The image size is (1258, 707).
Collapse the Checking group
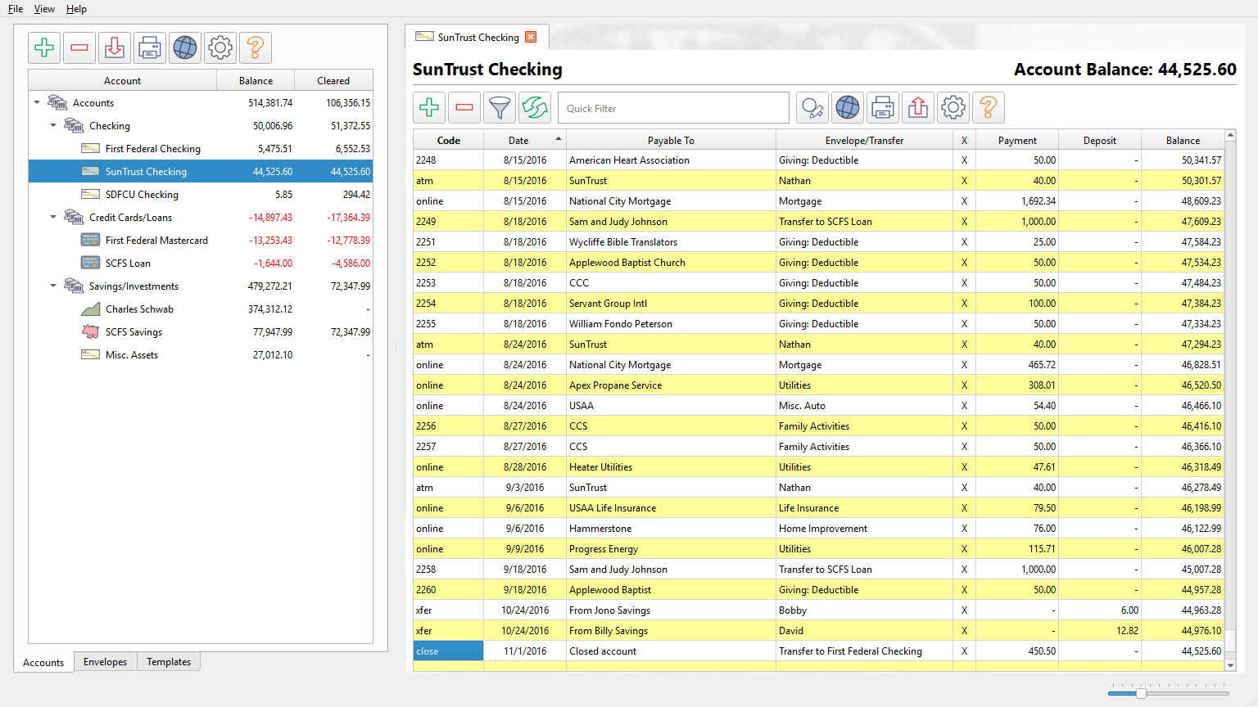[x=53, y=125]
